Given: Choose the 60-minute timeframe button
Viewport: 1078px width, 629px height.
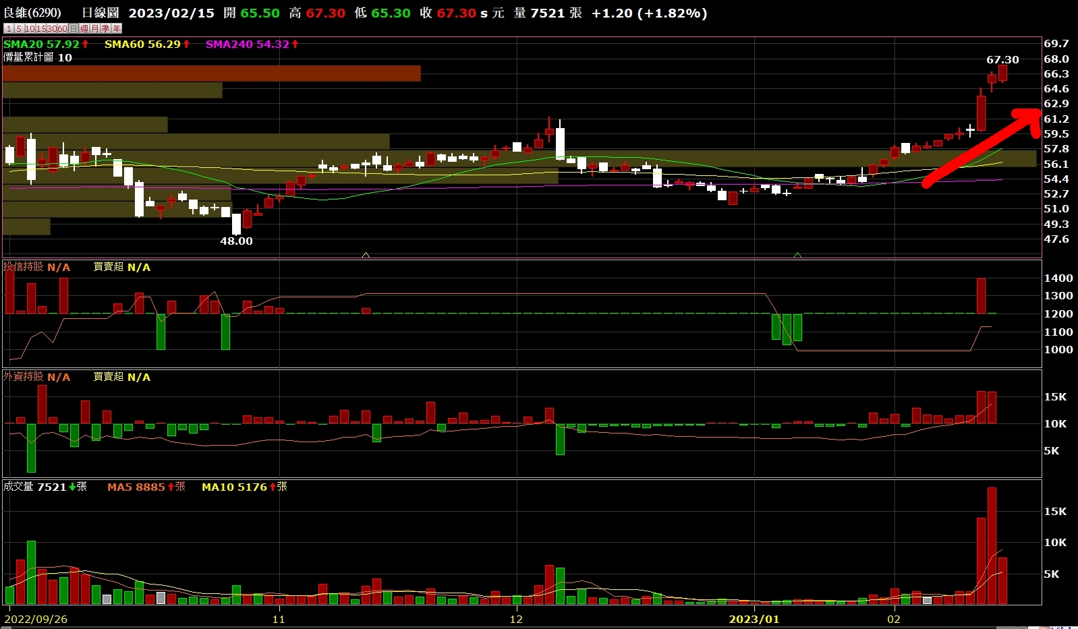Looking at the screenshot, I should [63, 28].
